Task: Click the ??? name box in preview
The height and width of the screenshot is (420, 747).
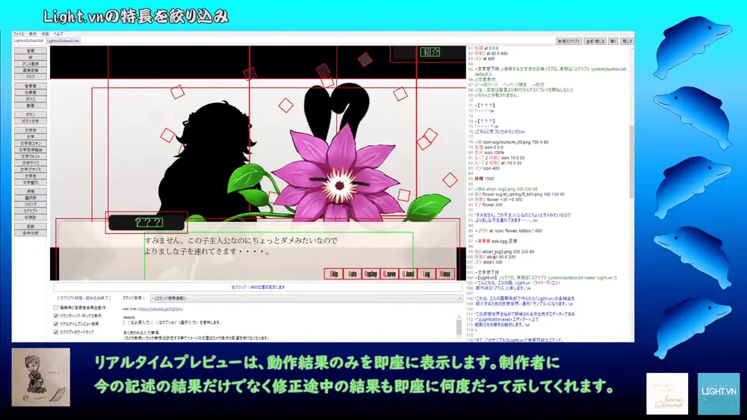Action: coord(146,223)
